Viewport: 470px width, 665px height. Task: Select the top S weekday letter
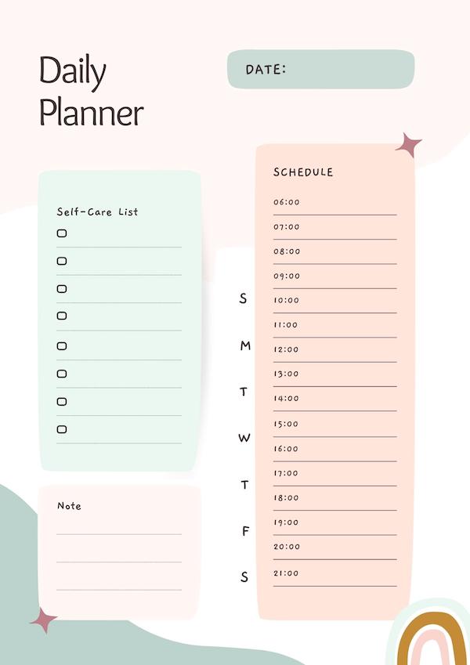point(243,298)
